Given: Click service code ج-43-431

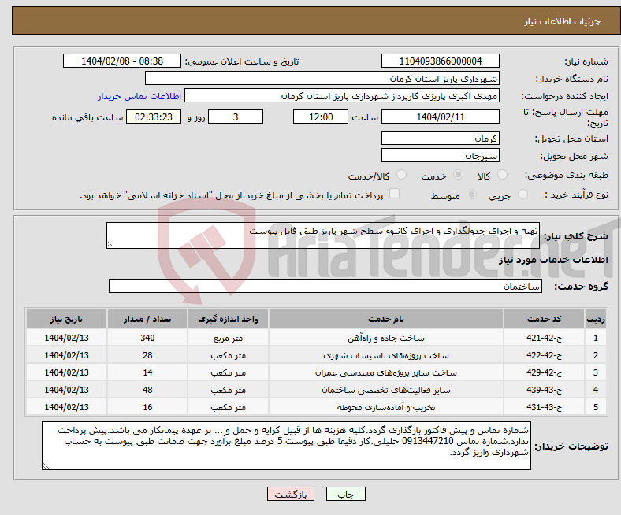Looking at the screenshot, I should tap(545, 407).
